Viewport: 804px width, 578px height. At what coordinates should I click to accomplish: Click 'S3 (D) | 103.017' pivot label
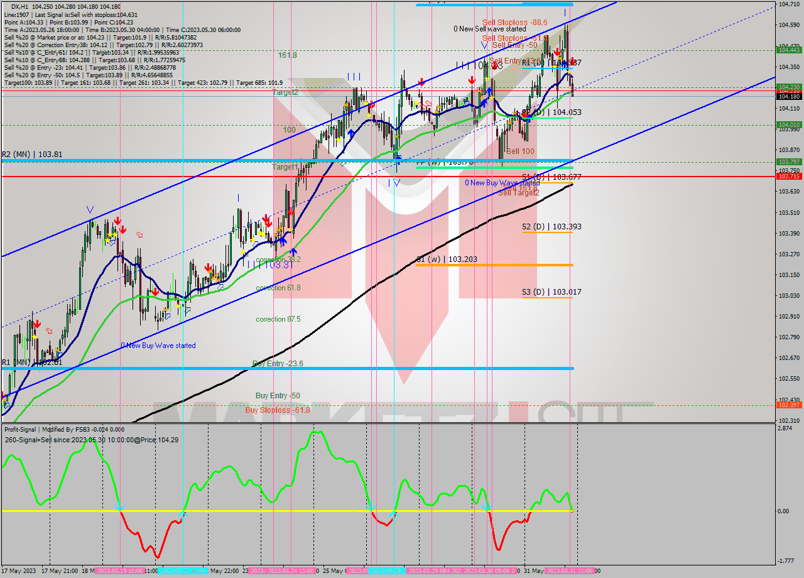(551, 292)
